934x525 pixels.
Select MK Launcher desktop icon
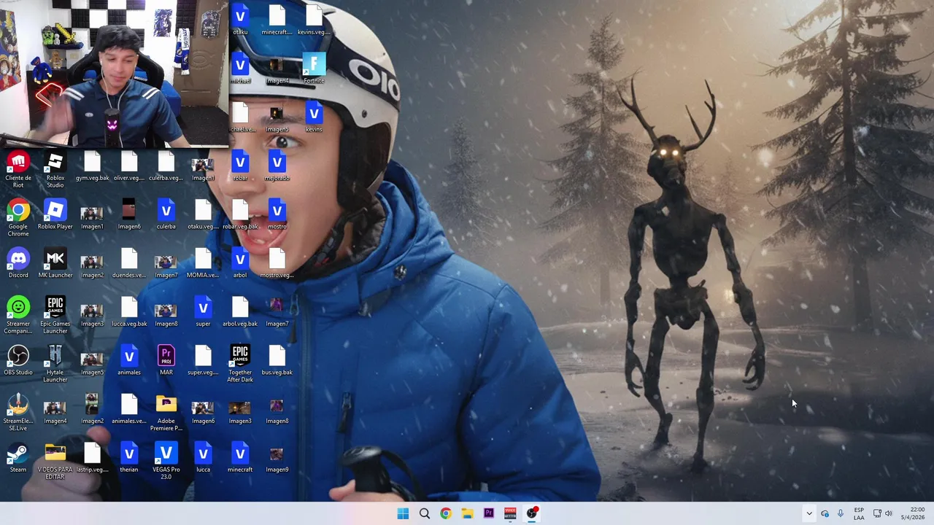[x=55, y=263]
